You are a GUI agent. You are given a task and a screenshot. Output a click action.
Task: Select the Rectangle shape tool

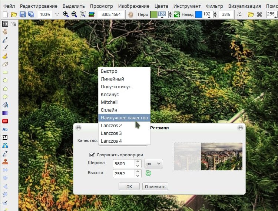tap(5, 72)
